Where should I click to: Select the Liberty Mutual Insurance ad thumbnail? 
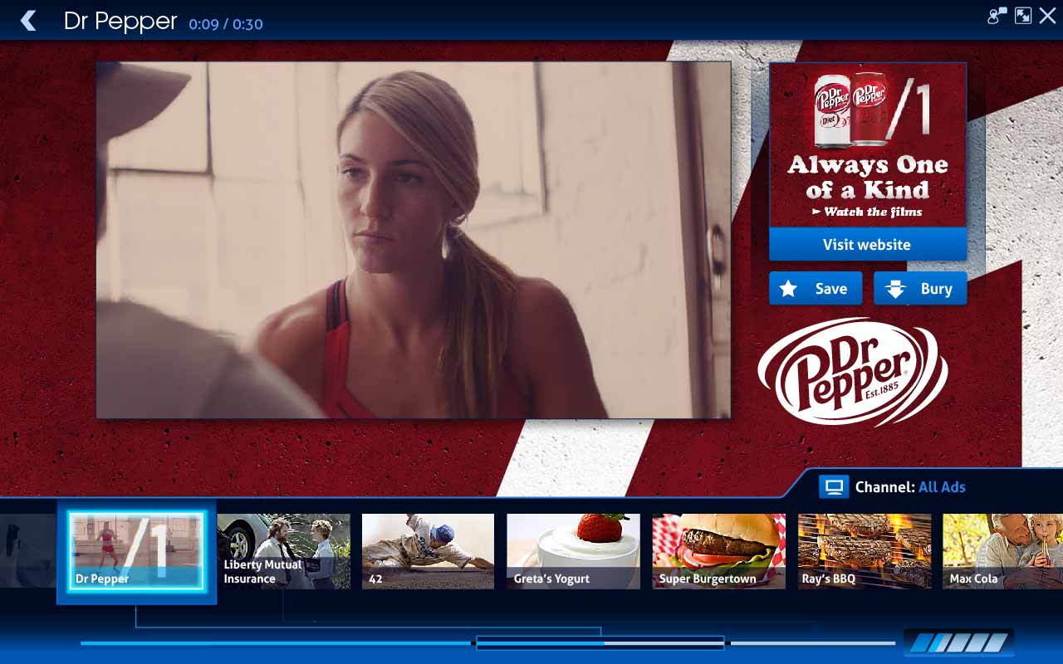(x=283, y=551)
